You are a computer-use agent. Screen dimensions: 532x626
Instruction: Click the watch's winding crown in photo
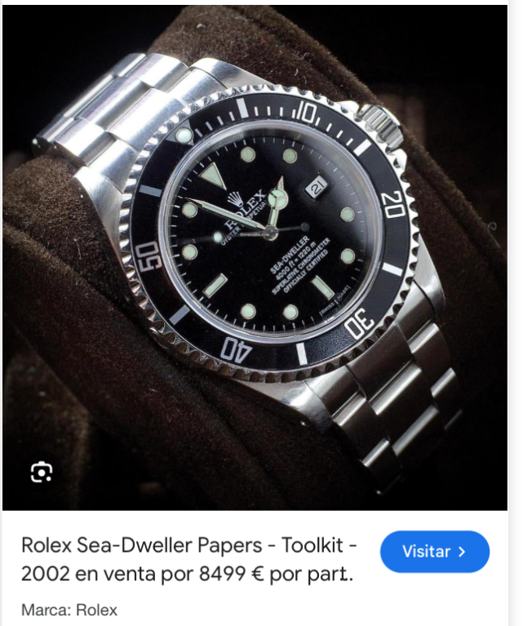(382, 126)
